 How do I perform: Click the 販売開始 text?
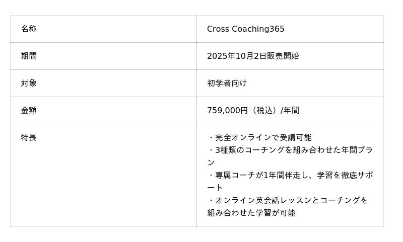[283, 56]
